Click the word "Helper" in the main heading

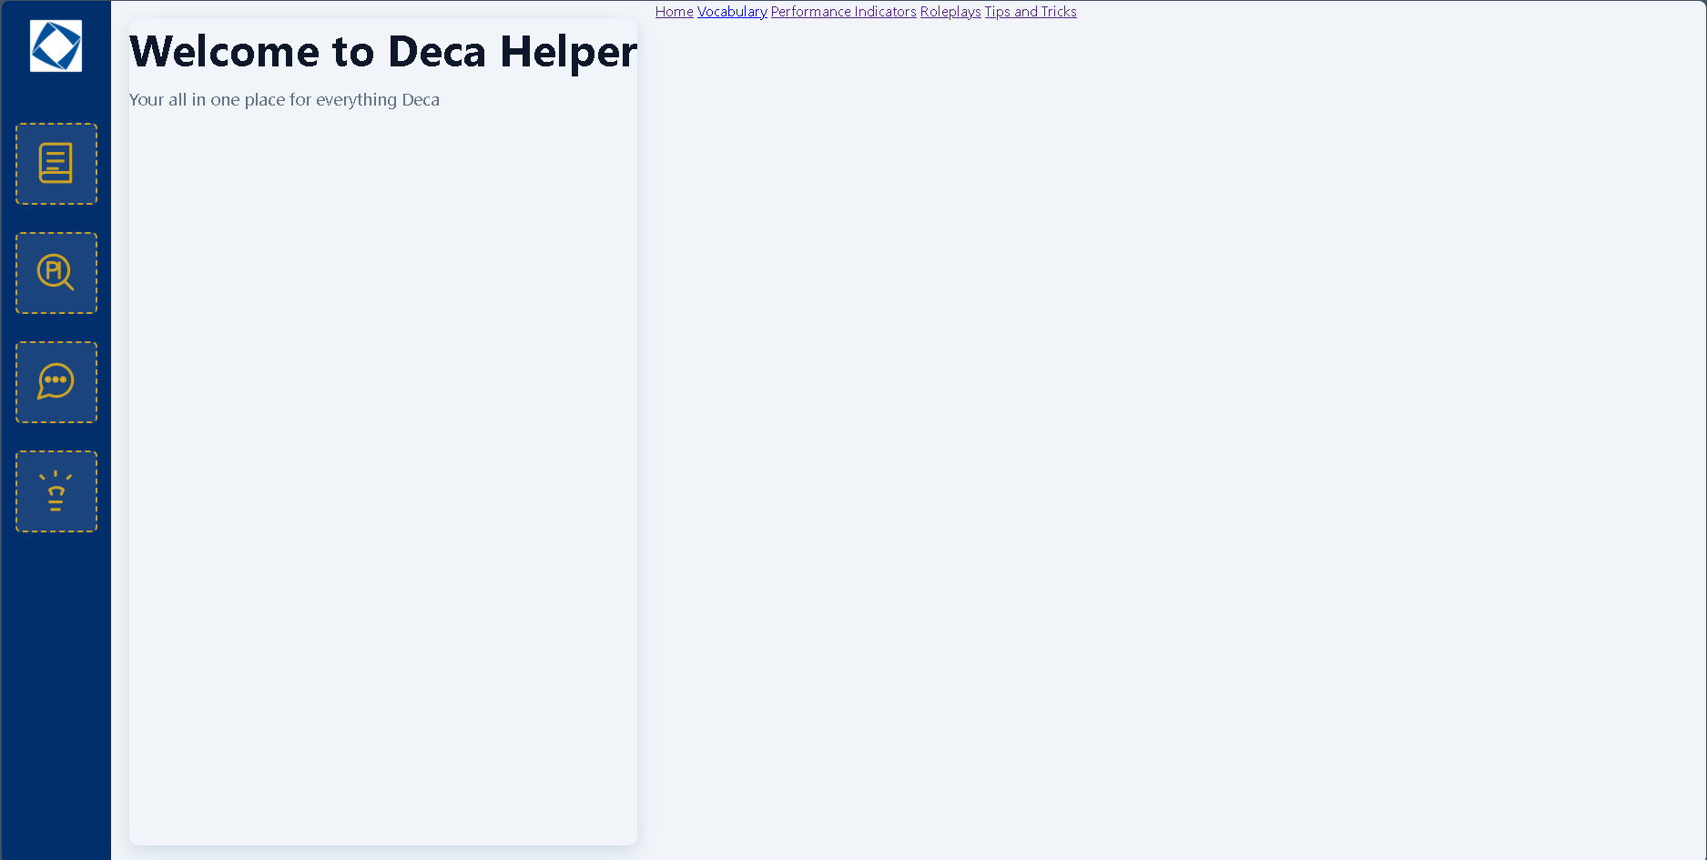[x=568, y=52]
